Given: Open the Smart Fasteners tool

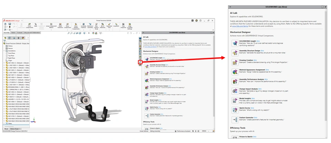Looking at the screenshot, I should coord(60,25).
